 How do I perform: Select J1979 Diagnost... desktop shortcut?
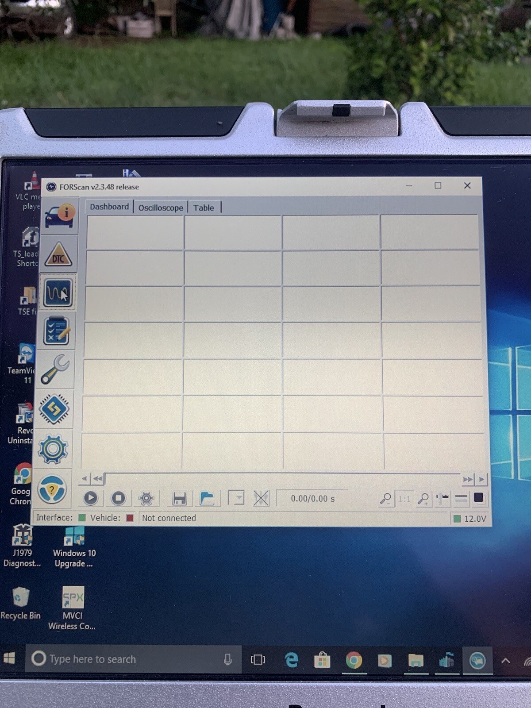(x=22, y=546)
